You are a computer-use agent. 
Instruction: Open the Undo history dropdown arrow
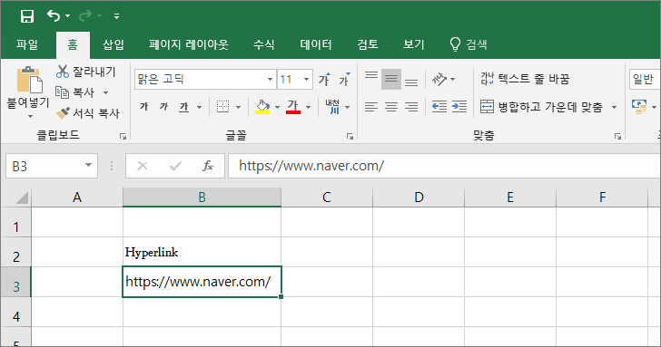coord(67,16)
